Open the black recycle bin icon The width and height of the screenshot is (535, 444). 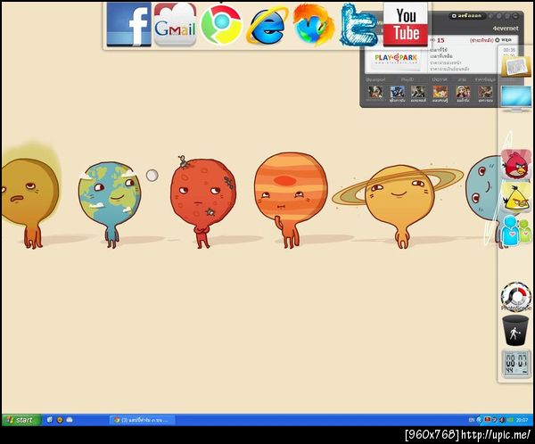tap(515, 331)
